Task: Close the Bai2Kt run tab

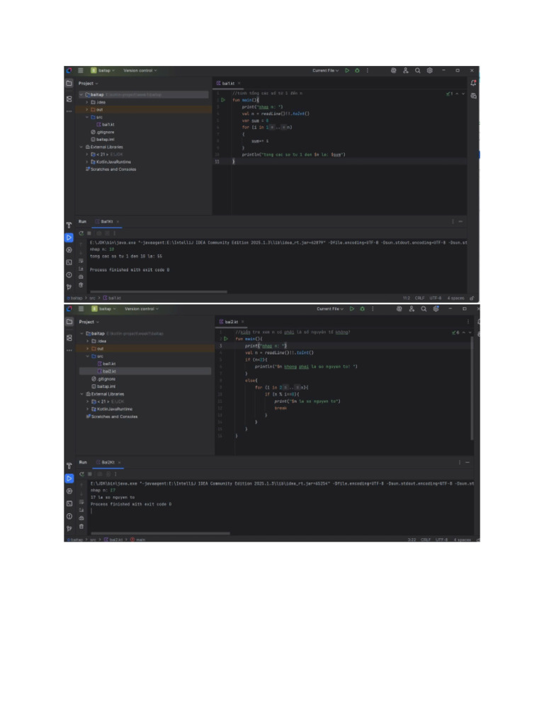Action: pyautogui.click(x=119, y=462)
